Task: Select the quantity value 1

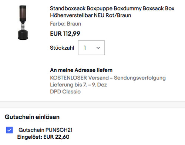Action: 85,48
